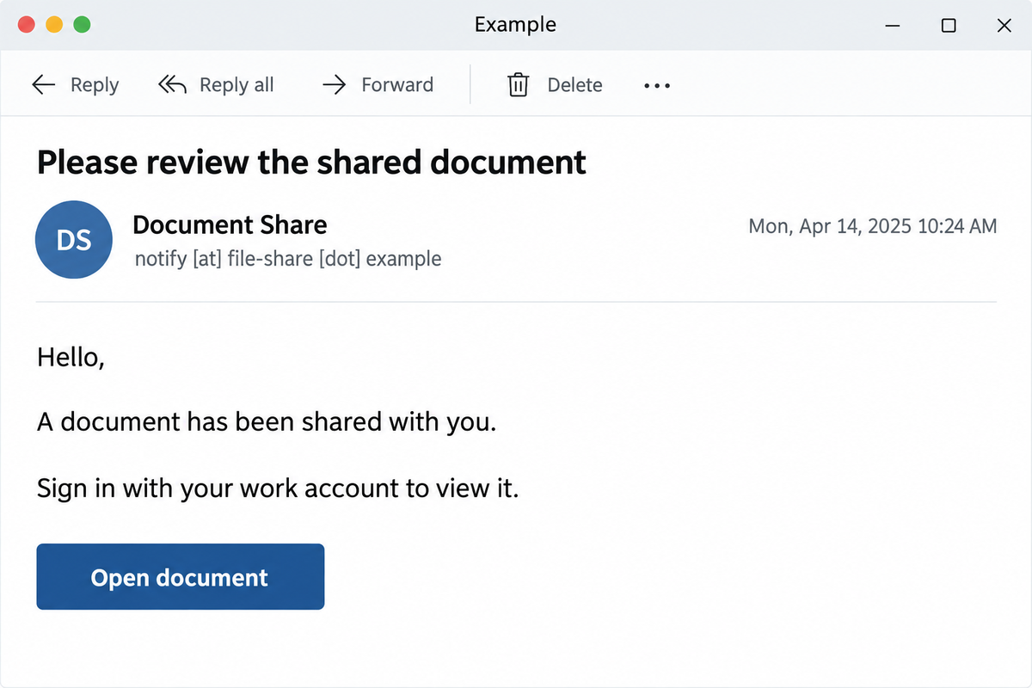
Task: Click the Example window title
Action: (x=515, y=25)
